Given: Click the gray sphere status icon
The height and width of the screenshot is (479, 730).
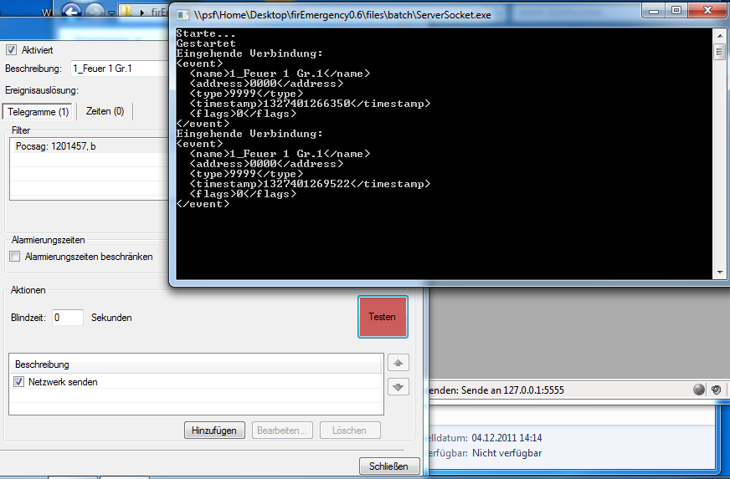Looking at the screenshot, I should (699, 390).
